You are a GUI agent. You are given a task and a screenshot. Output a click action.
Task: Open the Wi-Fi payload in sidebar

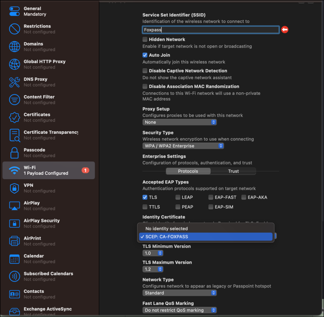[48, 170]
